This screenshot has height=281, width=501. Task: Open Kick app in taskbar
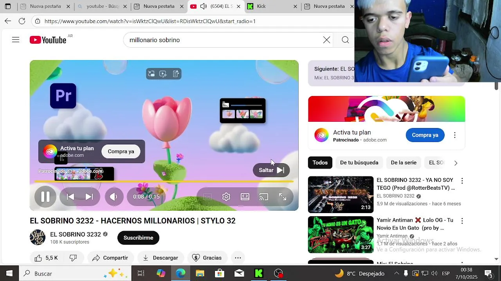(259, 274)
